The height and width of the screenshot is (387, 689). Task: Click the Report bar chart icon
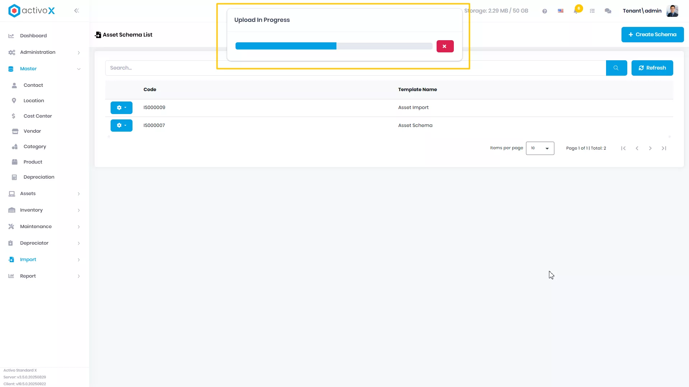(x=11, y=276)
